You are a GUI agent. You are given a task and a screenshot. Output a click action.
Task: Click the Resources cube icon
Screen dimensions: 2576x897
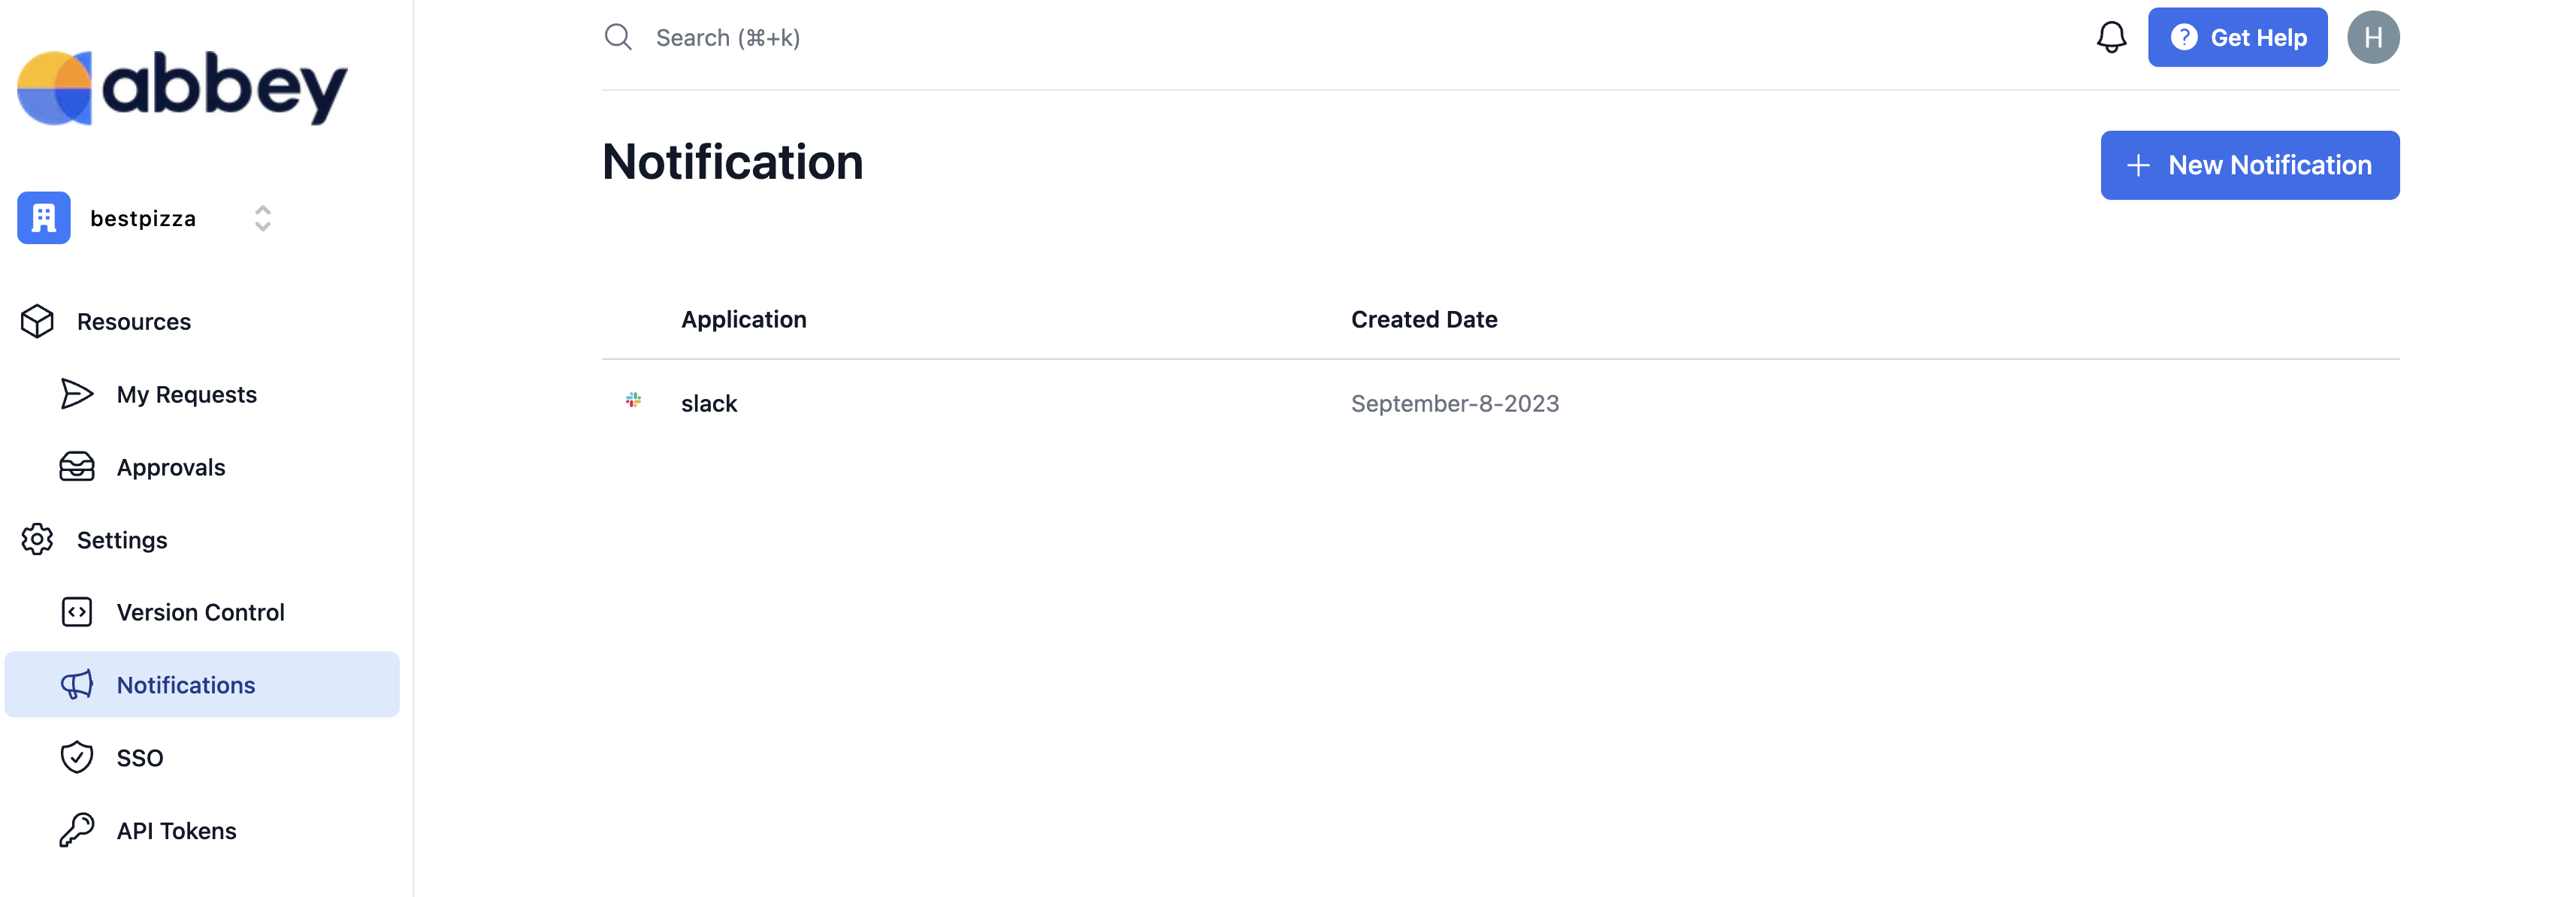(37, 321)
